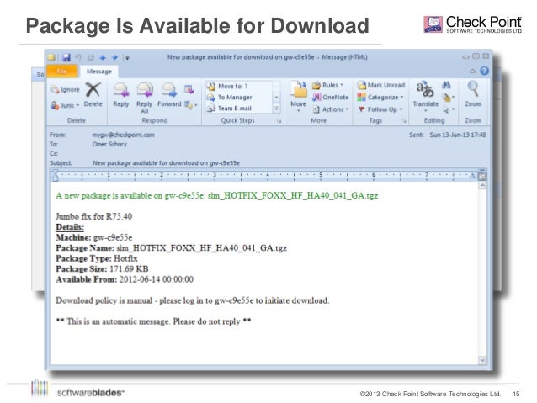The image size is (537, 403).
Task: Click 'Package Type: Hotfix' line
Action: click(x=97, y=258)
